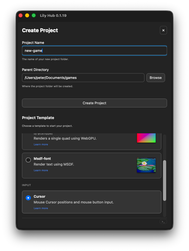Click 'The name of your new project folder.' hint
This screenshot has width=189, height=251.
(45, 59)
